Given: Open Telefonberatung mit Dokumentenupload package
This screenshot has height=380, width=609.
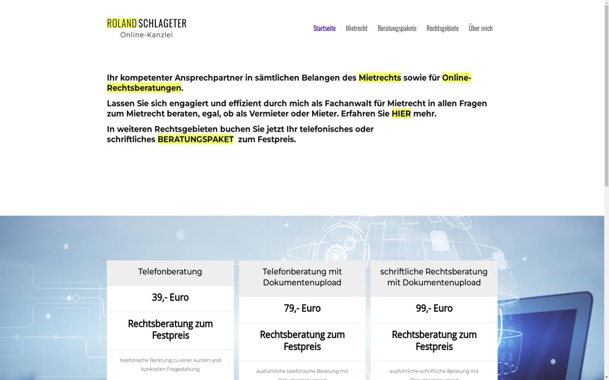Looking at the screenshot, I should [302, 277].
